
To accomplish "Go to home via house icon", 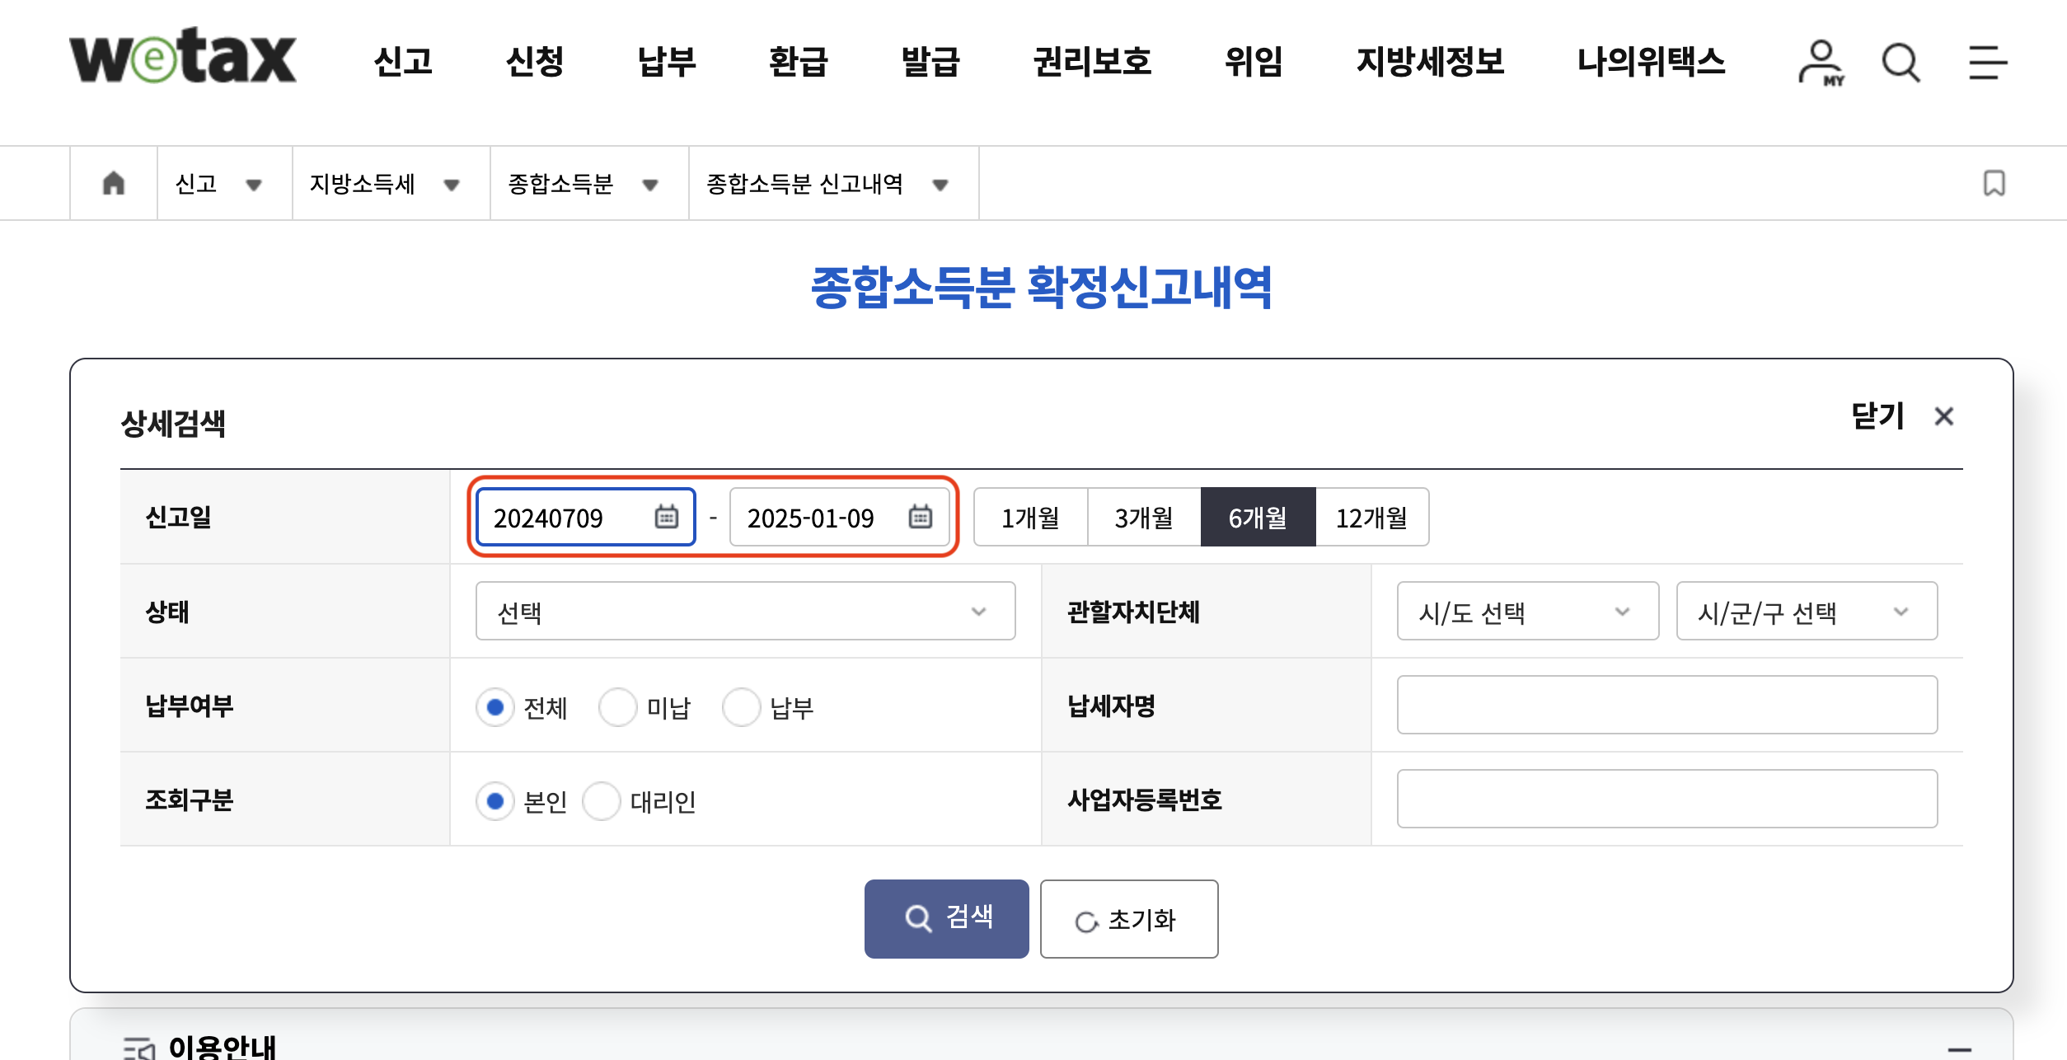I will (x=114, y=183).
